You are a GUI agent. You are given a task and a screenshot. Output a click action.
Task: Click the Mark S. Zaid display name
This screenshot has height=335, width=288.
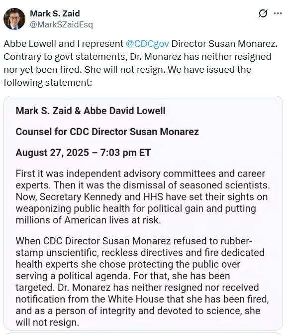[55, 13]
